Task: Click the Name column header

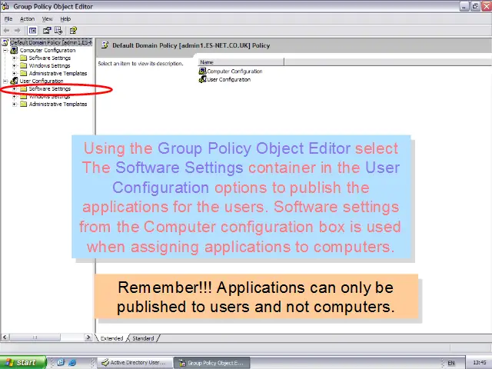Action: pos(240,62)
